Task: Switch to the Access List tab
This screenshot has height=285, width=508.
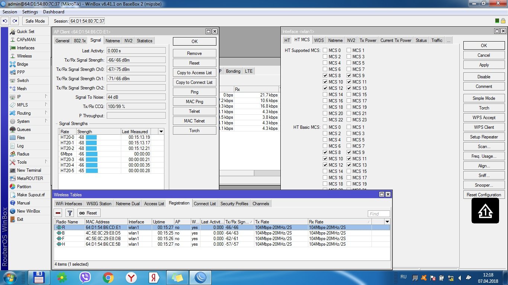Action: [154, 204]
